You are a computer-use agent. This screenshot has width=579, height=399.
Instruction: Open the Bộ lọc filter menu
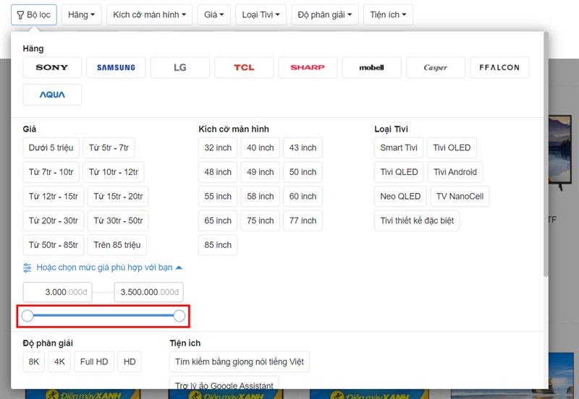coord(34,14)
